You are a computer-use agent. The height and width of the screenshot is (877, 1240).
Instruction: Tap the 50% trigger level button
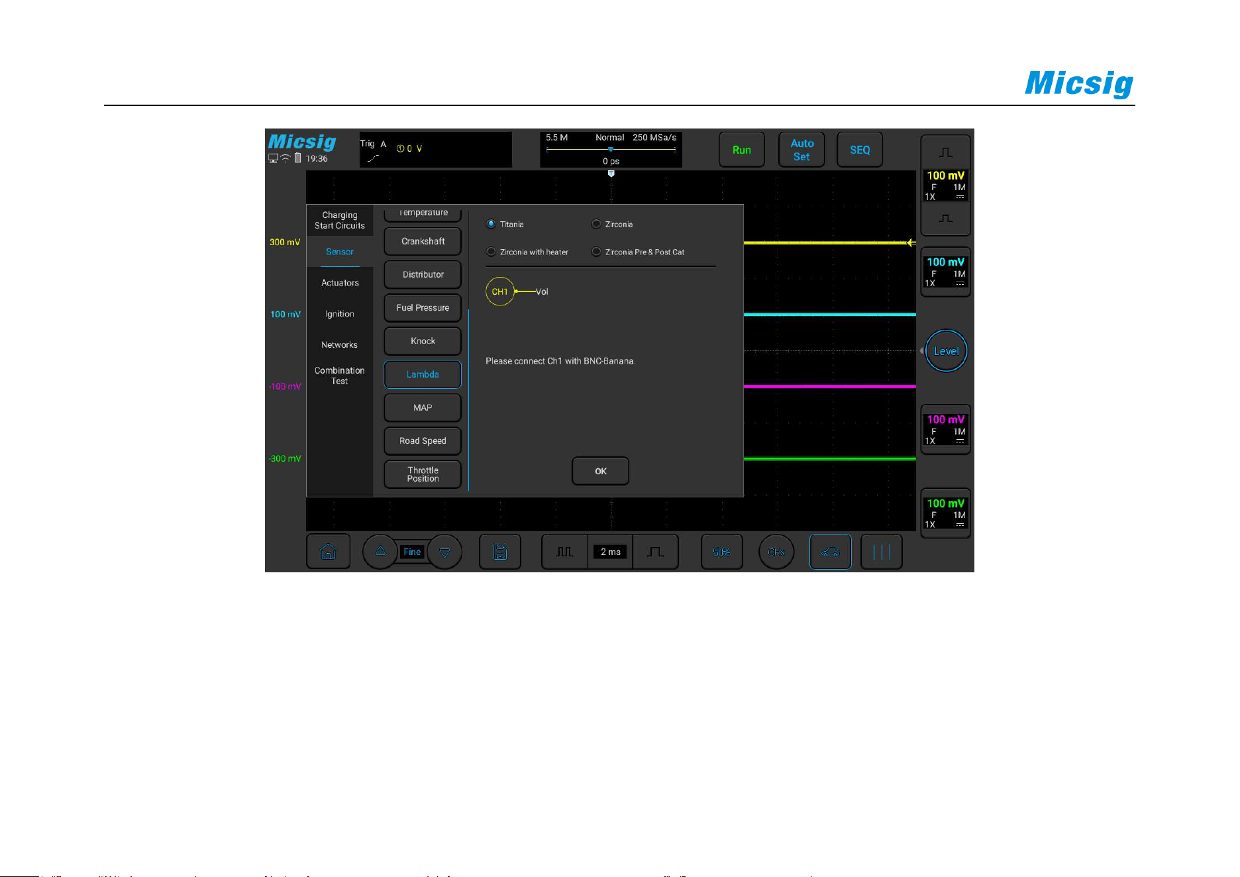pos(721,552)
